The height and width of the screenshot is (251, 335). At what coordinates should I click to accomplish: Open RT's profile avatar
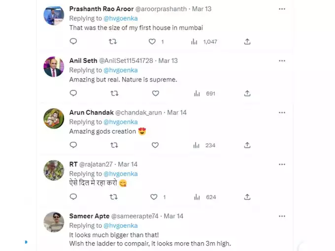pos(54,170)
